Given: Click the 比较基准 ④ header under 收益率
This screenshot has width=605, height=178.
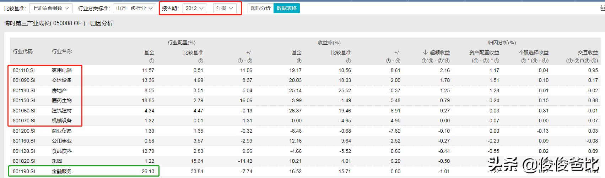Looking at the screenshot, I should (x=341, y=56).
